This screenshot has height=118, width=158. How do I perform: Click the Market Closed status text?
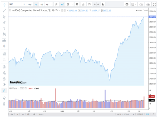tap(142, 10)
